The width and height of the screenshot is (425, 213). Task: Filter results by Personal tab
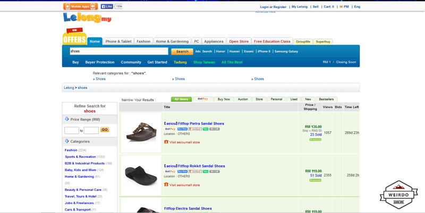click(276, 99)
